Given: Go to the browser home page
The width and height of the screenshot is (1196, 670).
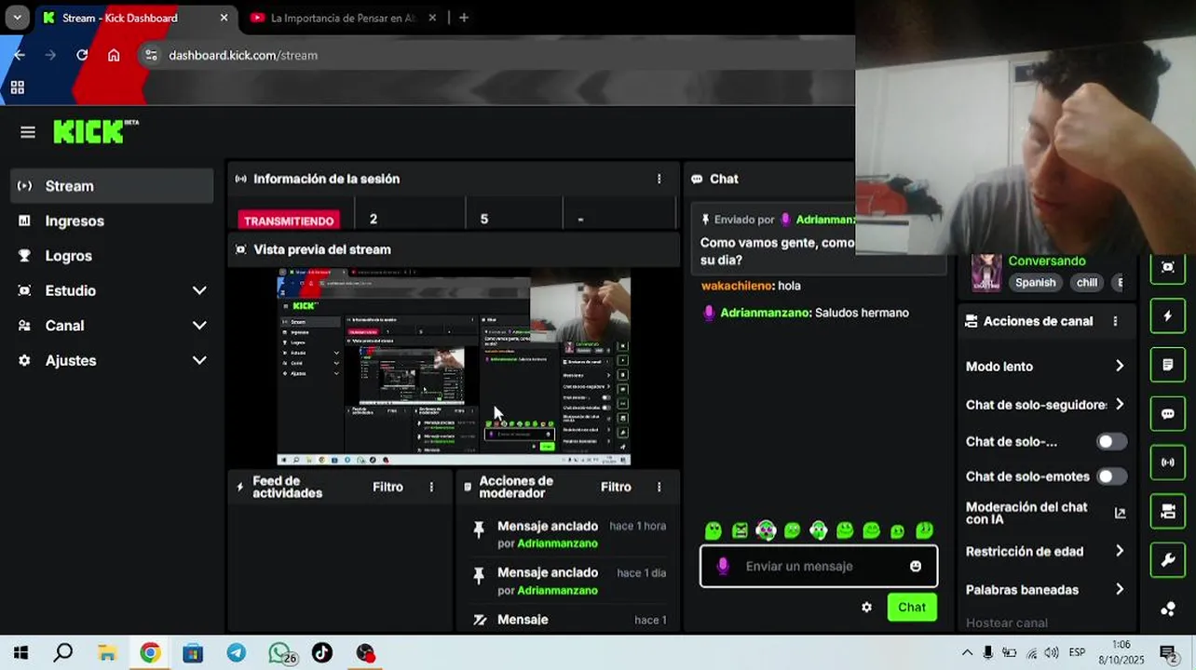Looking at the screenshot, I should coord(114,55).
